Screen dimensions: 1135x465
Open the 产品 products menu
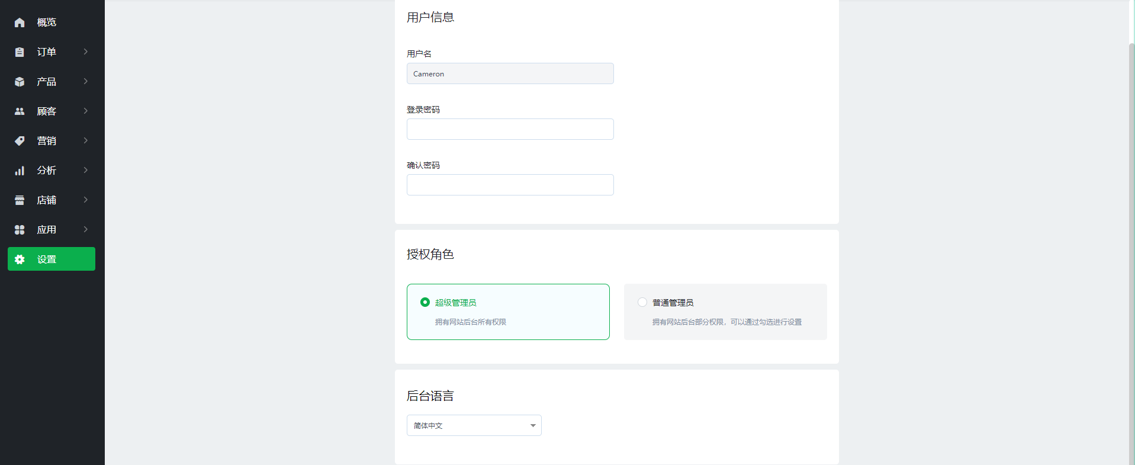click(x=52, y=82)
